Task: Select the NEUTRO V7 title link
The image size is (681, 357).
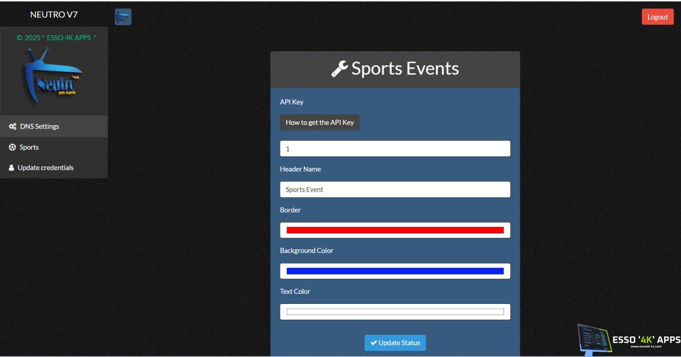Action: pos(54,15)
